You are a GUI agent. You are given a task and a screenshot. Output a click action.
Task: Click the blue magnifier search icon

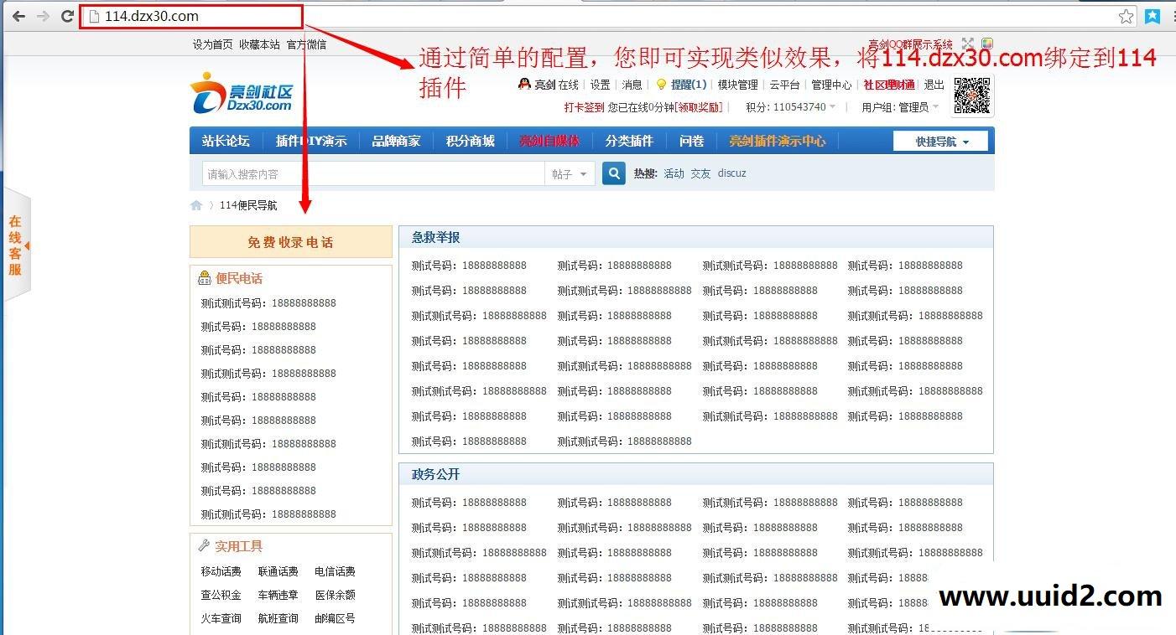pyautogui.click(x=613, y=173)
